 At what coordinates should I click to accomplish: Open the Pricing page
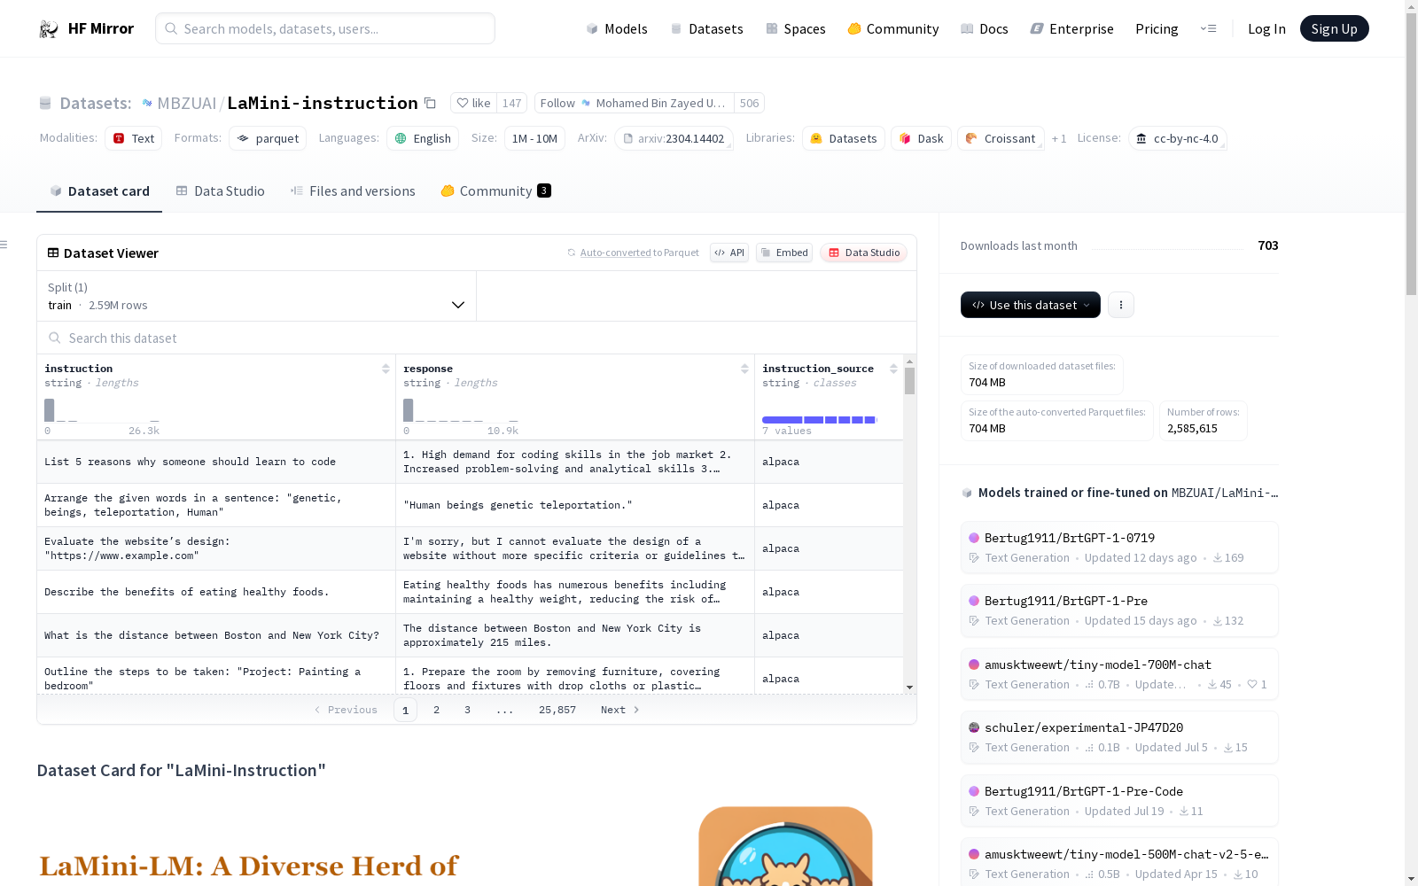pos(1157,28)
